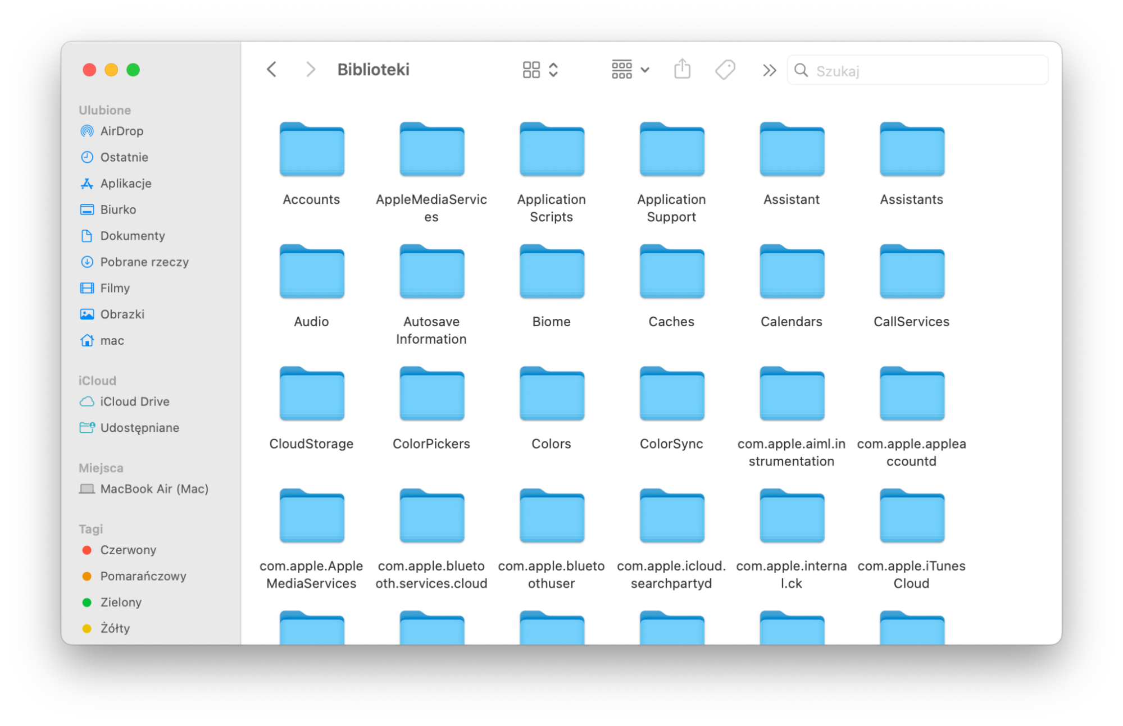Click the Tags toolbar icon
1123x726 pixels.
[725, 70]
